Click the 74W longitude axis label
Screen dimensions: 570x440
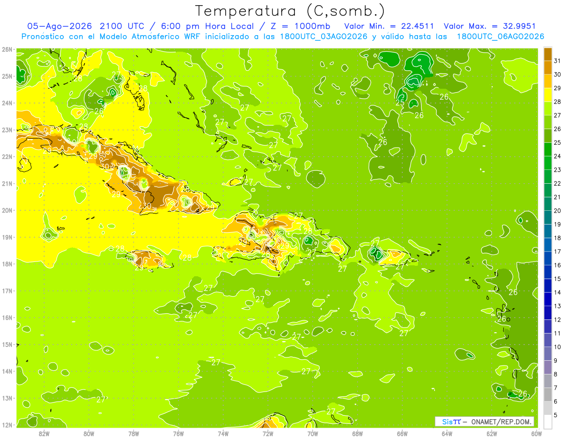pyautogui.click(x=223, y=433)
